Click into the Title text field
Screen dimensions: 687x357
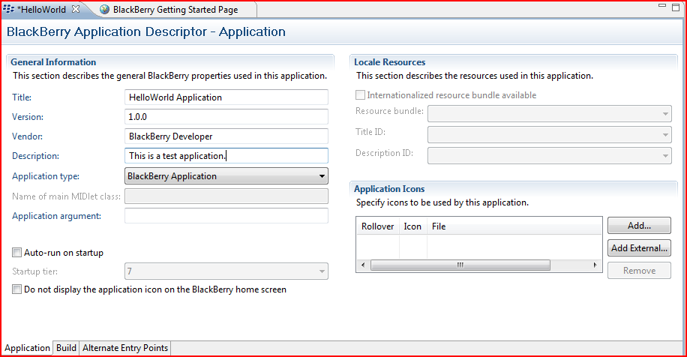(x=226, y=97)
